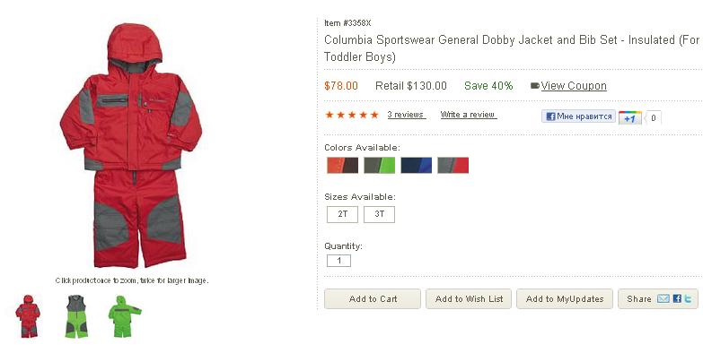Click the Google +1 button

tap(630, 117)
